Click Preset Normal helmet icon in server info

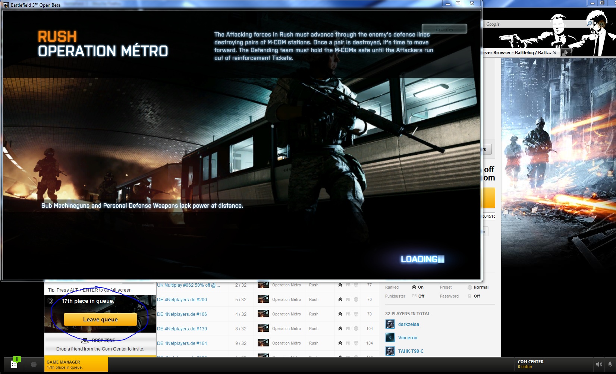tap(470, 287)
